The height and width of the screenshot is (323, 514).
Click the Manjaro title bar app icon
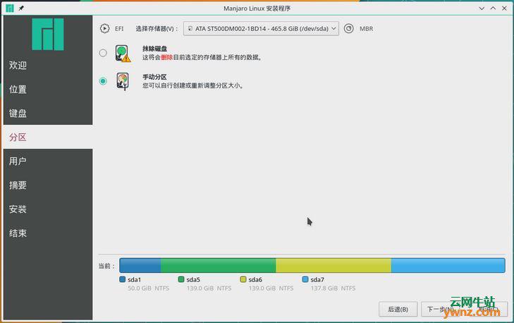click(10, 8)
